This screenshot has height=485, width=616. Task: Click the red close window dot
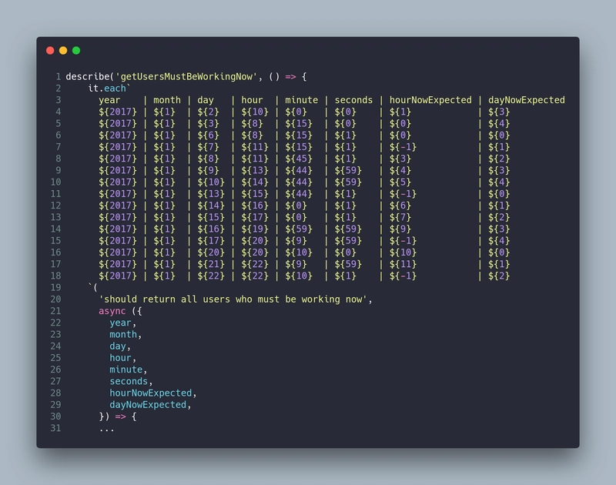(50, 50)
